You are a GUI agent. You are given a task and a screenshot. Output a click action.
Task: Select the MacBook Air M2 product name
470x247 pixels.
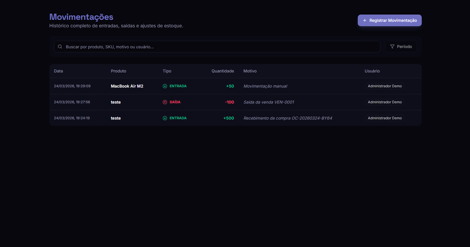coord(127,86)
